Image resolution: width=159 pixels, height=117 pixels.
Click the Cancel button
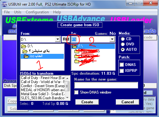pyautogui.click(x=127, y=102)
